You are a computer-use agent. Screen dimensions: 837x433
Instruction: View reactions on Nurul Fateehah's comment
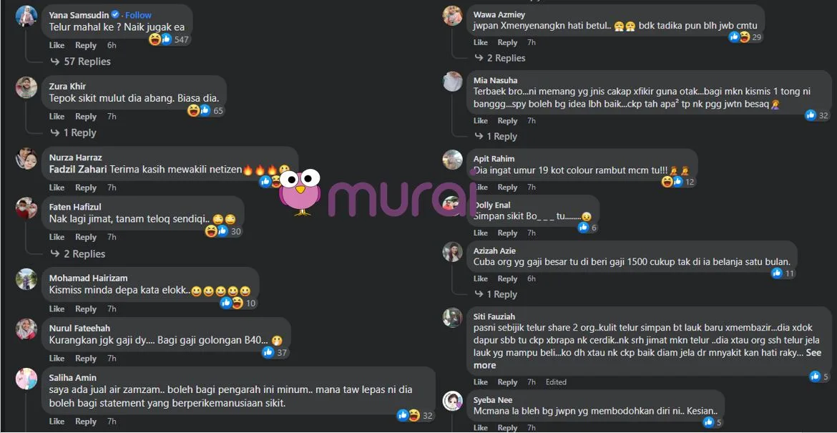click(x=275, y=352)
